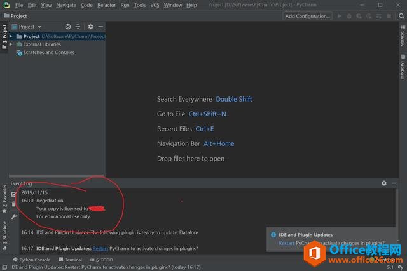
Task: Click the update link in Datalore message
Action: 169,233
